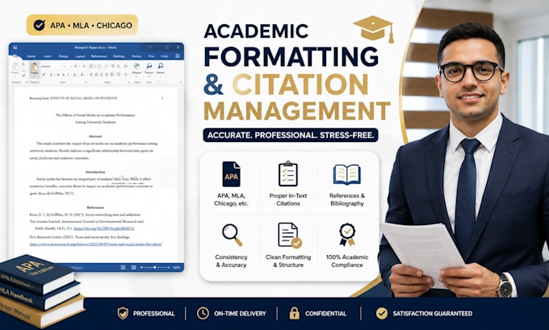Image resolution: width=549 pixels, height=330 pixels.
Task: Click the save icon in Word title bar
Action: pyautogui.click(x=15, y=48)
